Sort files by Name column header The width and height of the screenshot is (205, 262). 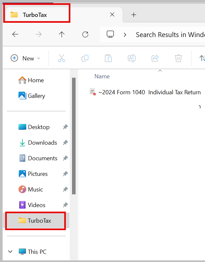[102, 76]
